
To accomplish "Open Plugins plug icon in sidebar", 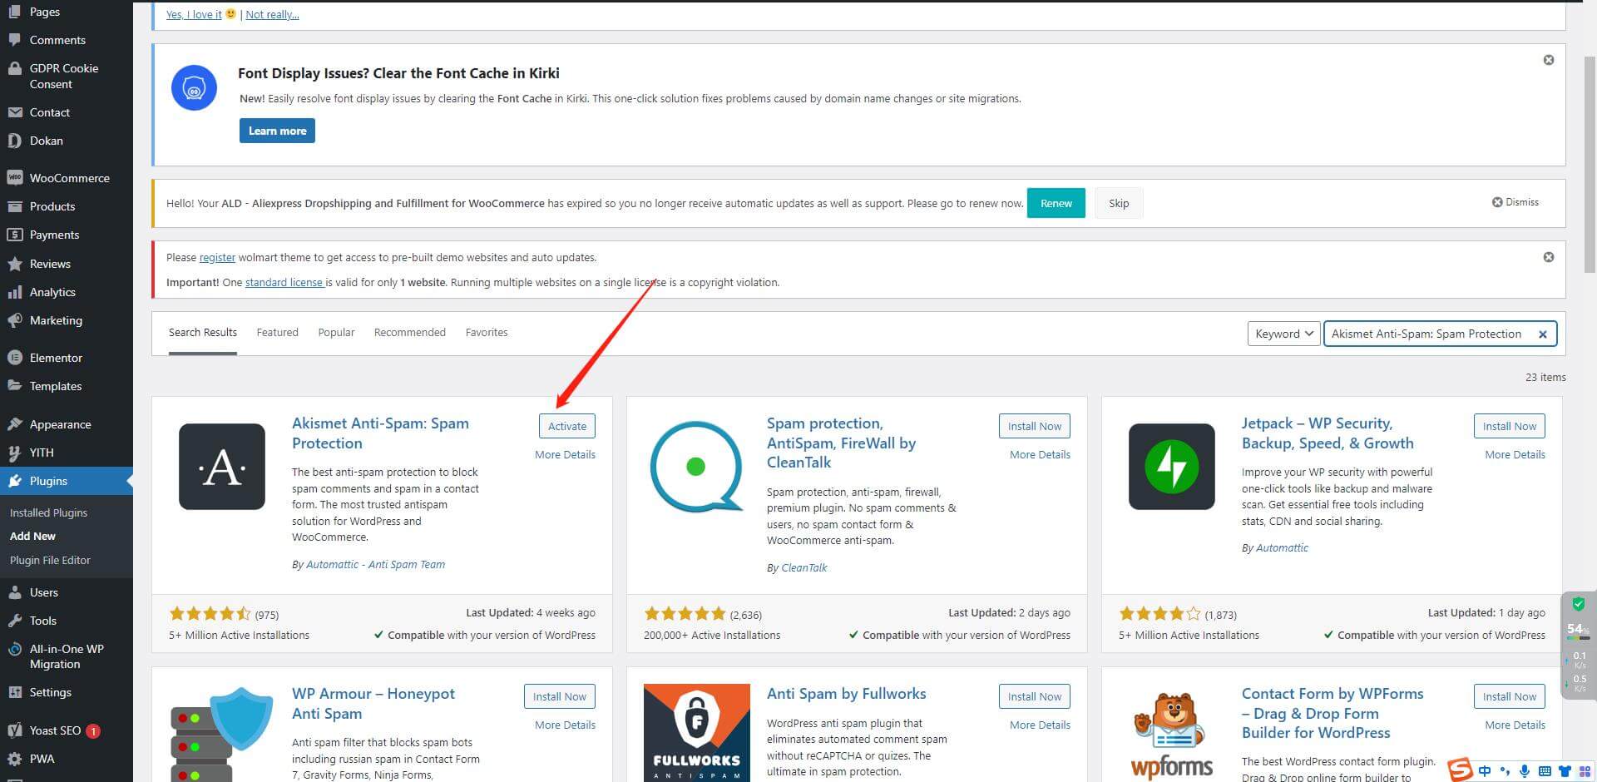I will [x=14, y=481].
